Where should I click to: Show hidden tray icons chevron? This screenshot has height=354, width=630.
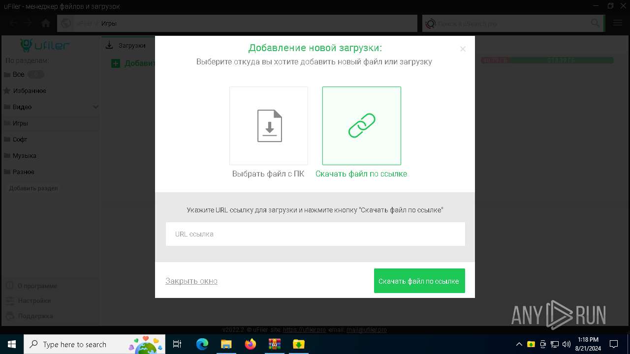[x=519, y=344]
